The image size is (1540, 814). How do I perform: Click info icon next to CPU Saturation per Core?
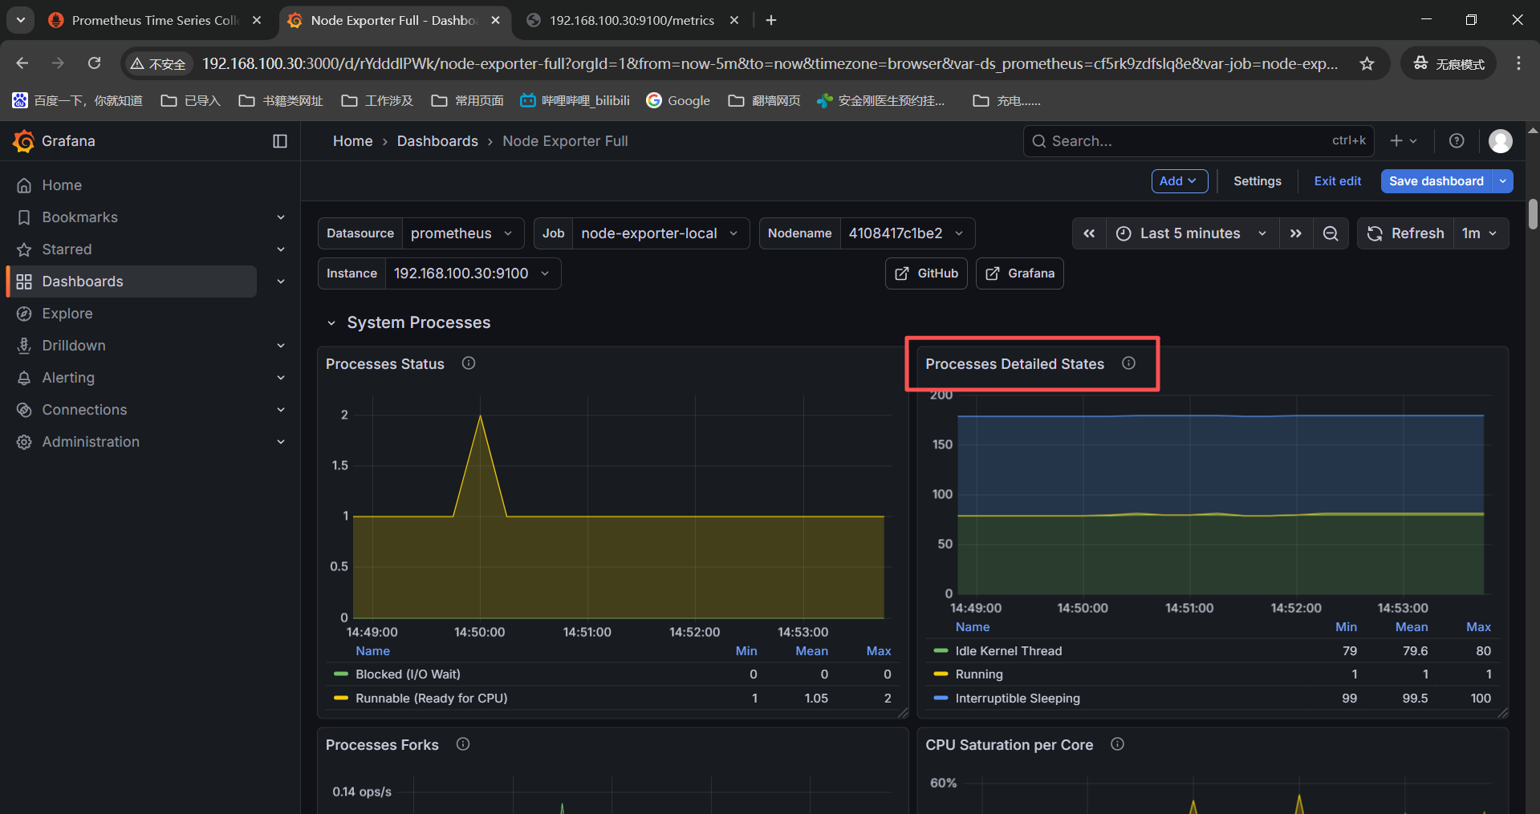(1117, 744)
